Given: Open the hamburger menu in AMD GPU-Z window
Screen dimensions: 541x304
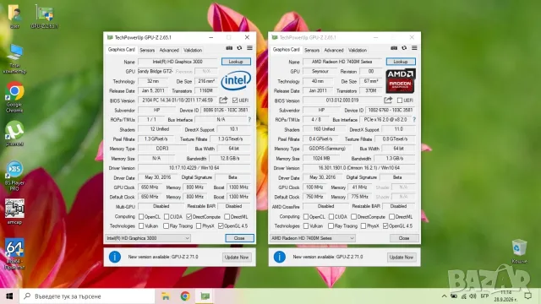Looking at the screenshot, I should tap(414, 48).
